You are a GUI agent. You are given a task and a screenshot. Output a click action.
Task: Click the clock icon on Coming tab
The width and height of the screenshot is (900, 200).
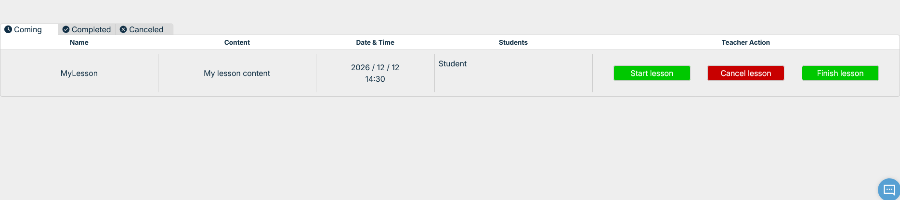pos(8,29)
